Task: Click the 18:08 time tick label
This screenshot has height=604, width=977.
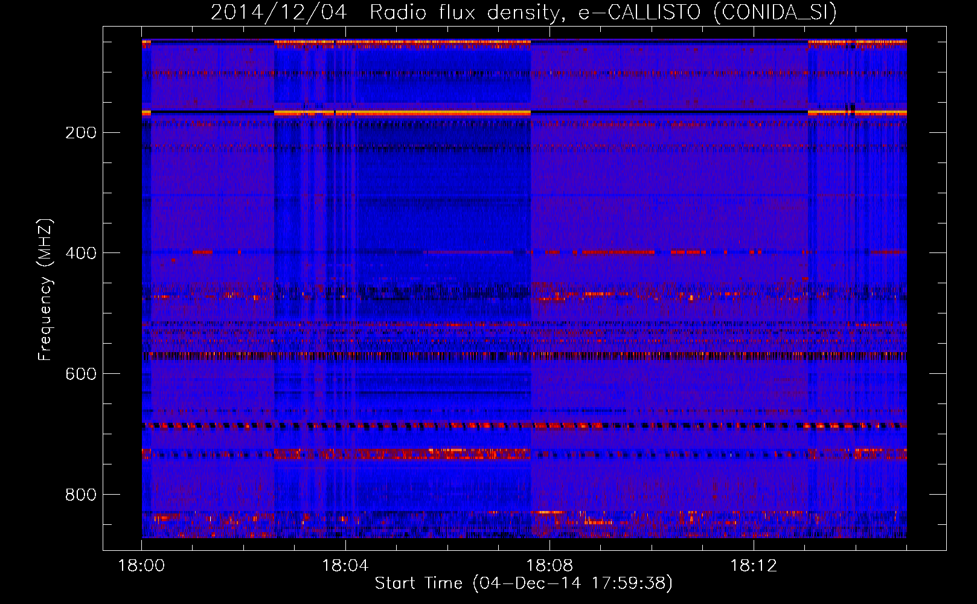Action: [549, 566]
